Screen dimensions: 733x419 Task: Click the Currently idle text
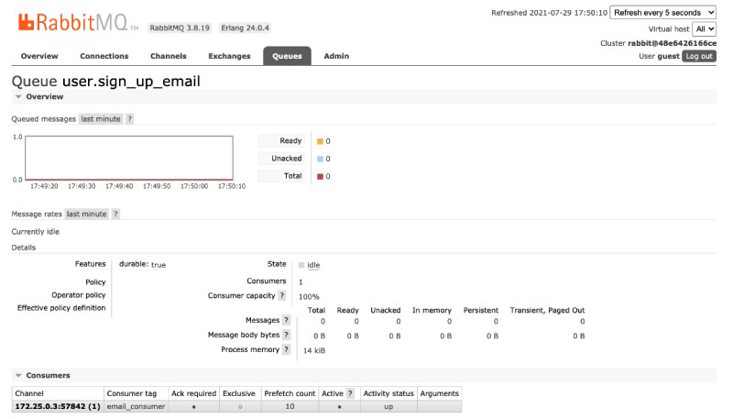tap(36, 231)
